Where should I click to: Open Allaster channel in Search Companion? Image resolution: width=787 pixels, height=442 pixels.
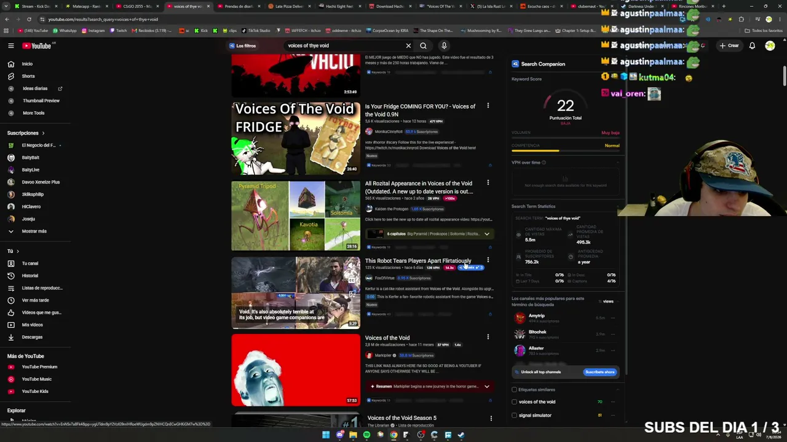point(536,348)
